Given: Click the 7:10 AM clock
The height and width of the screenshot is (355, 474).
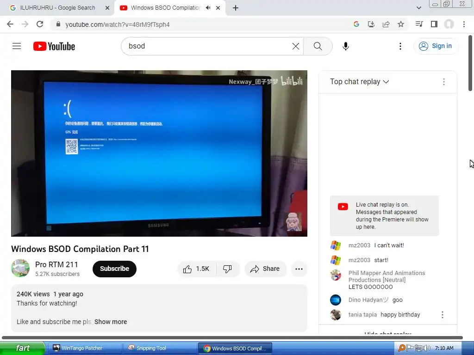Looking at the screenshot, I should [444, 348].
